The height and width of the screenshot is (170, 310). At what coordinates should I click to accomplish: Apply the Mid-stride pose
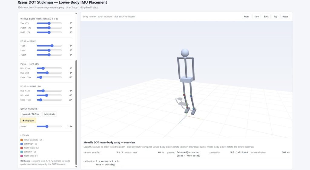coord(49,114)
